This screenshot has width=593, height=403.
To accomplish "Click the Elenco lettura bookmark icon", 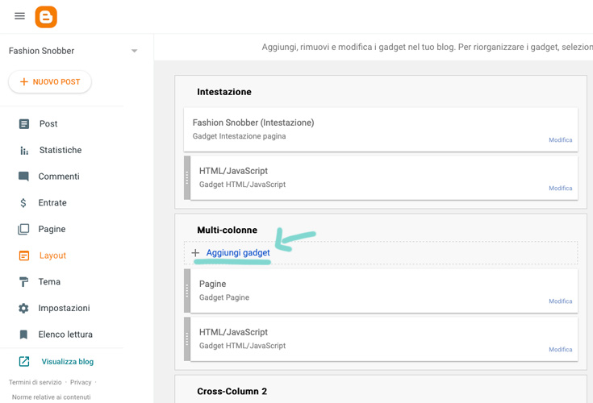I will pyautogui.click(x=23, y=334).
